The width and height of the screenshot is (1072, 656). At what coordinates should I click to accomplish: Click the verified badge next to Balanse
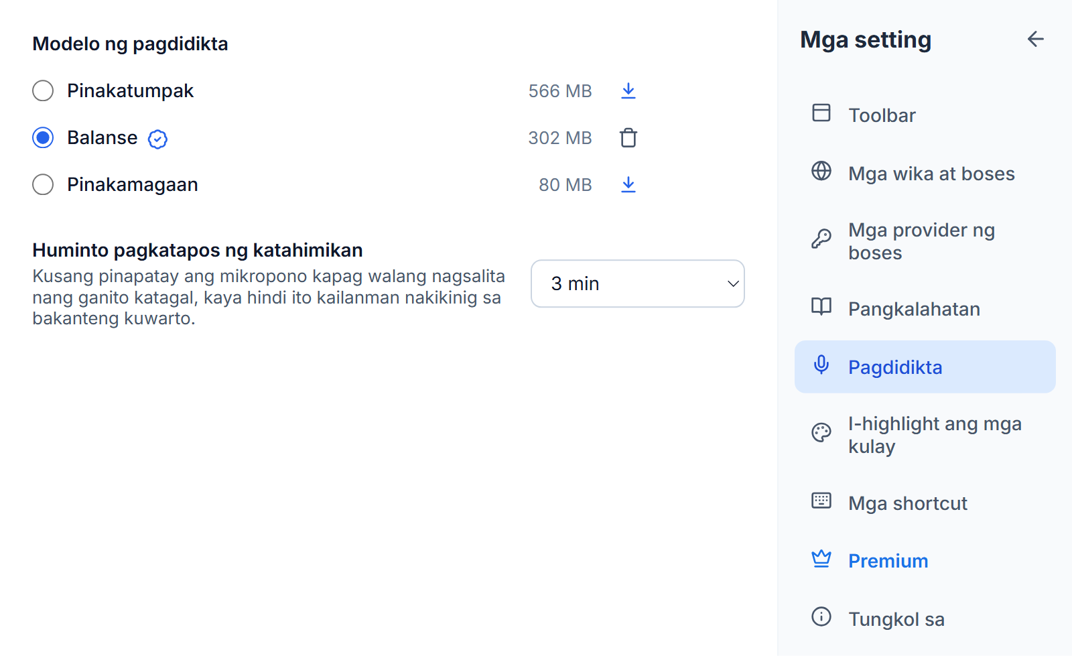point(157,139)
